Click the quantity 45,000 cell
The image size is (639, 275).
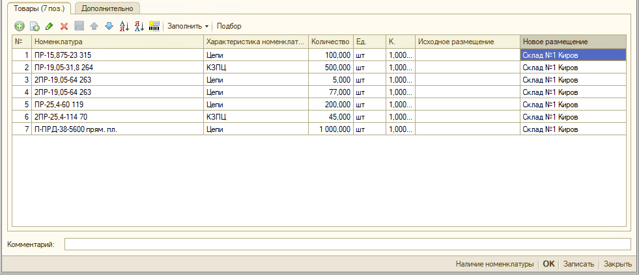tap(330, 117)
